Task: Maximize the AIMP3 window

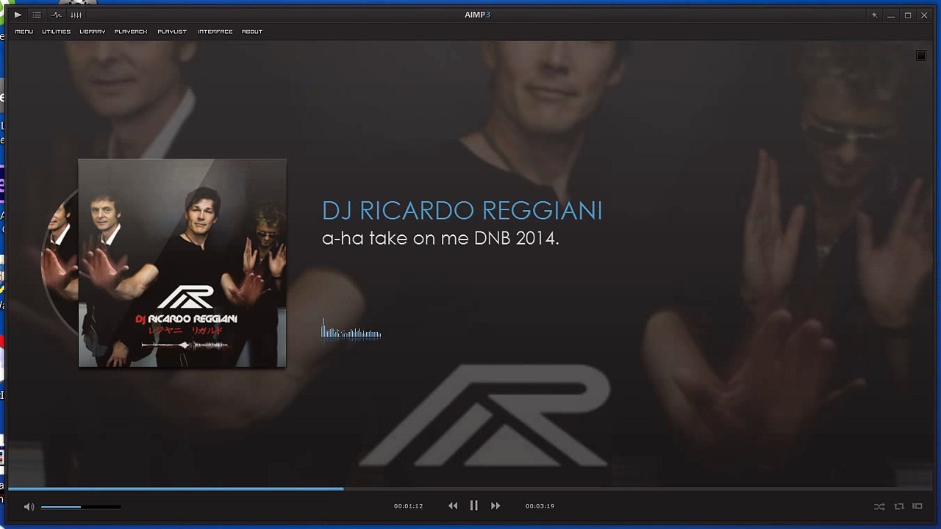Action: pyautogui.click(x=908, y=15)
